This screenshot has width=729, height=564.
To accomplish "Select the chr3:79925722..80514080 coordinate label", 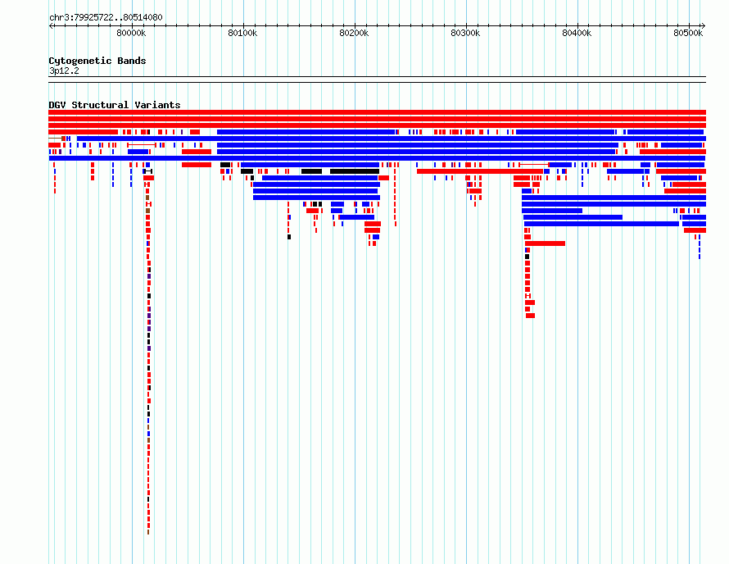I will [106, 17].
